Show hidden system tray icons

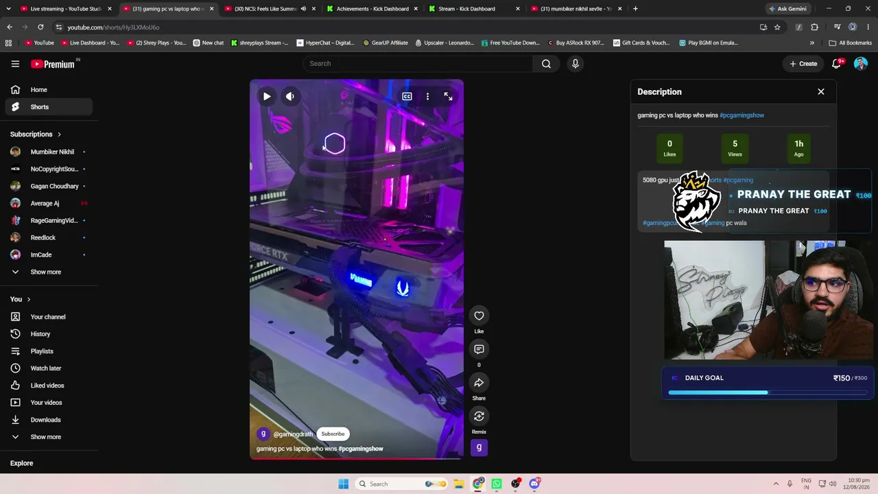tap(776, 484)
